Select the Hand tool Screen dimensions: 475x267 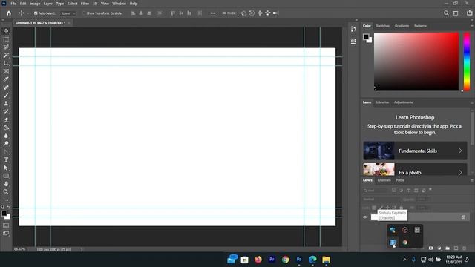tap(6, 184)
